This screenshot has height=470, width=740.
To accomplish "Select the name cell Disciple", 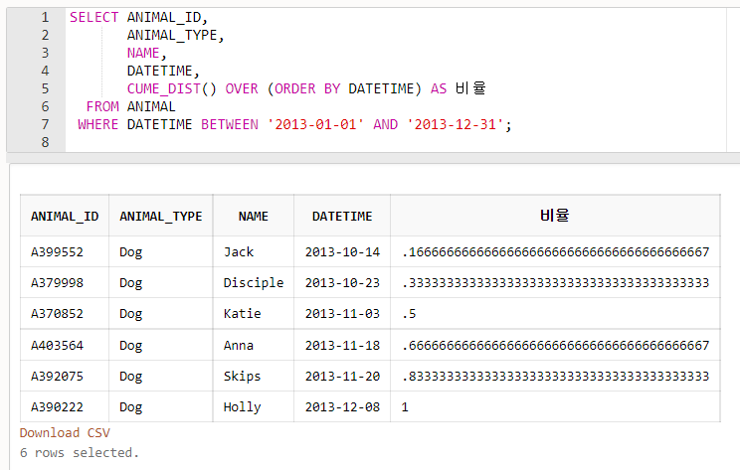I will pos(254,283).
